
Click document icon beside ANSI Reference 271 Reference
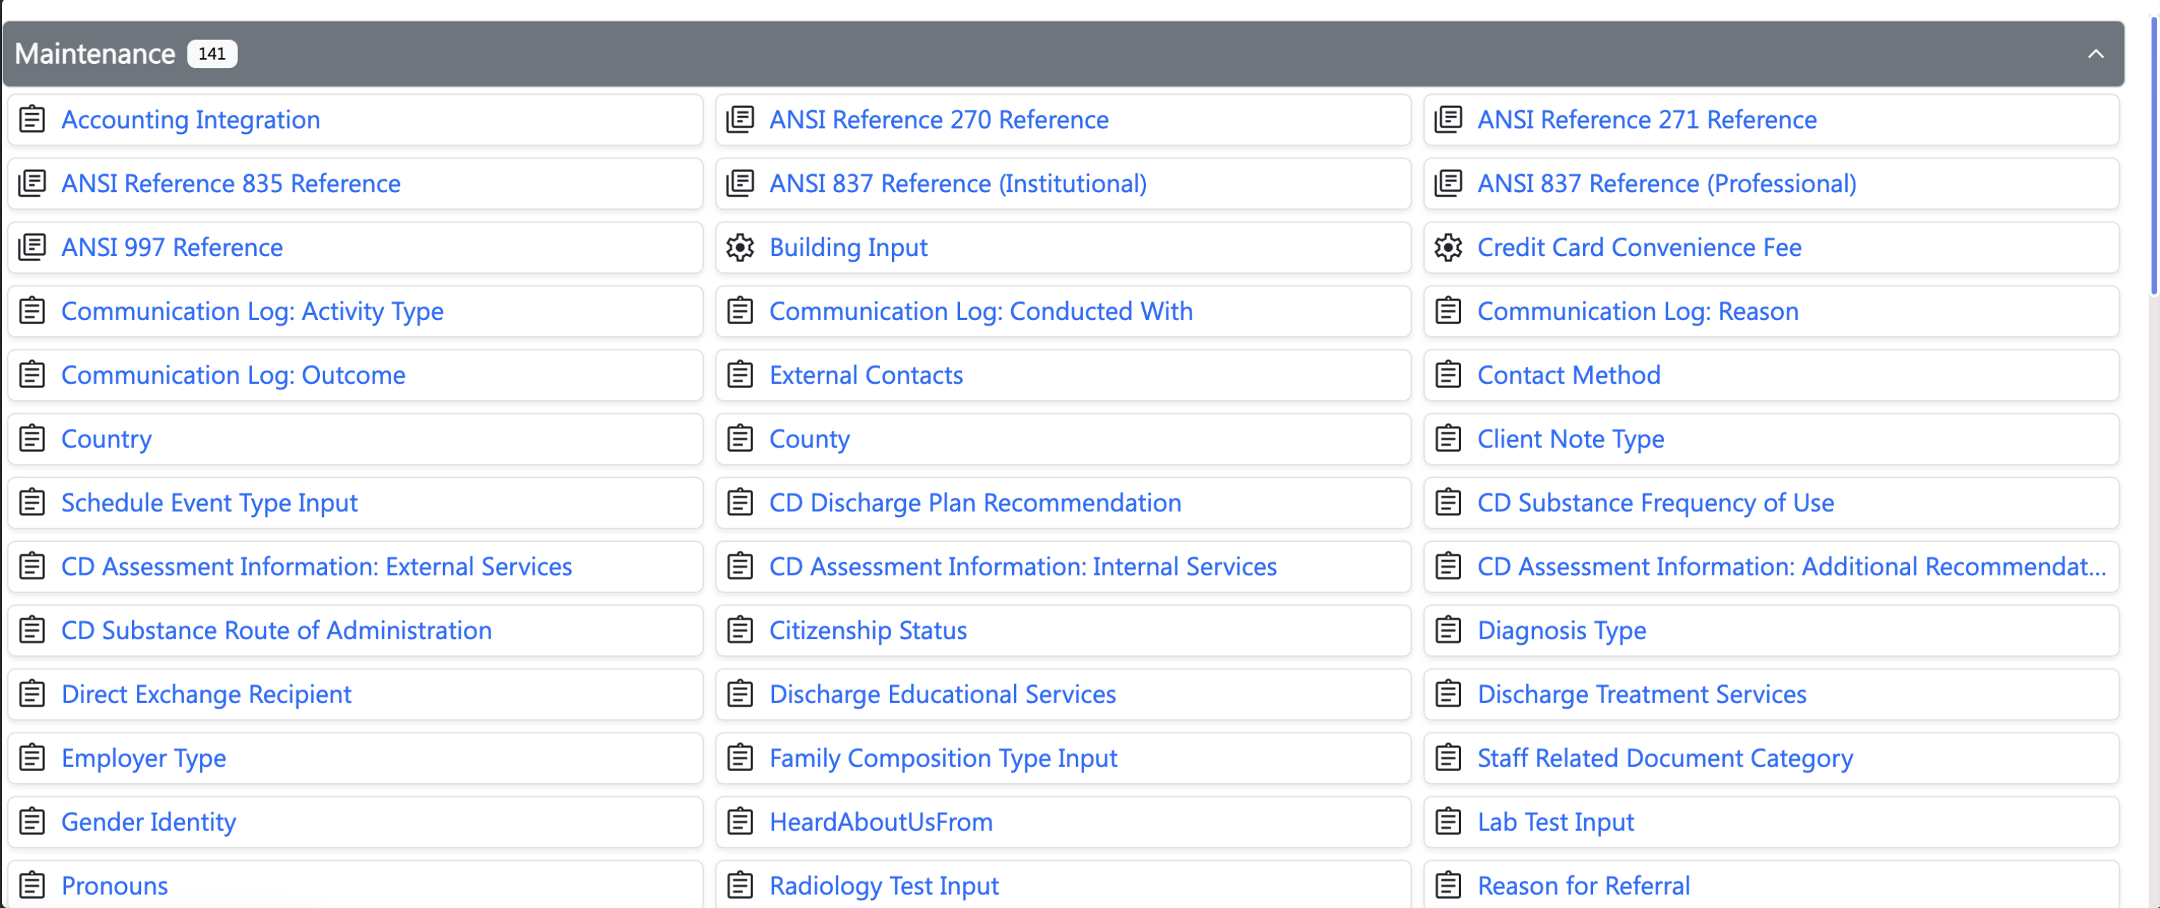(x=1448, y=119)
